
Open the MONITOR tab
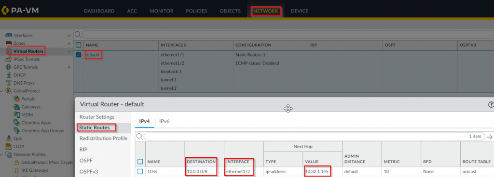[x=161, y=11]
